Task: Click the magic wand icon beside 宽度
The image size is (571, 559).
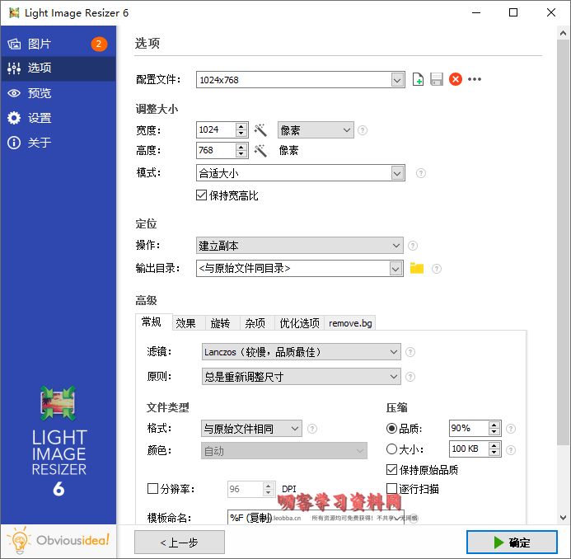Action: 260,130
